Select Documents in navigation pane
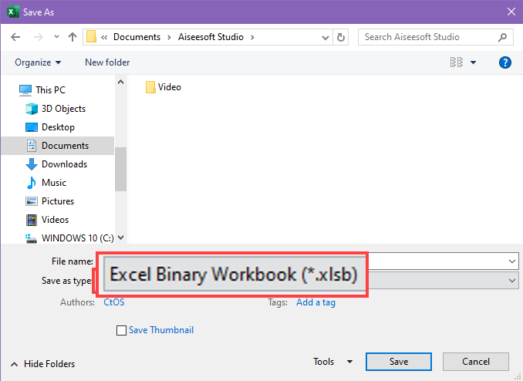523x381 pixels. point(57,146)
